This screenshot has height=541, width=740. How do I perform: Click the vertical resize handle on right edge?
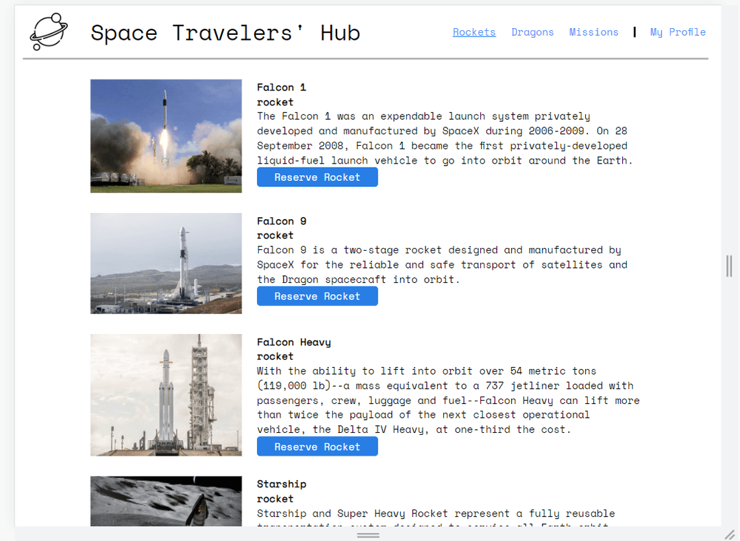[x=729, y=266]
